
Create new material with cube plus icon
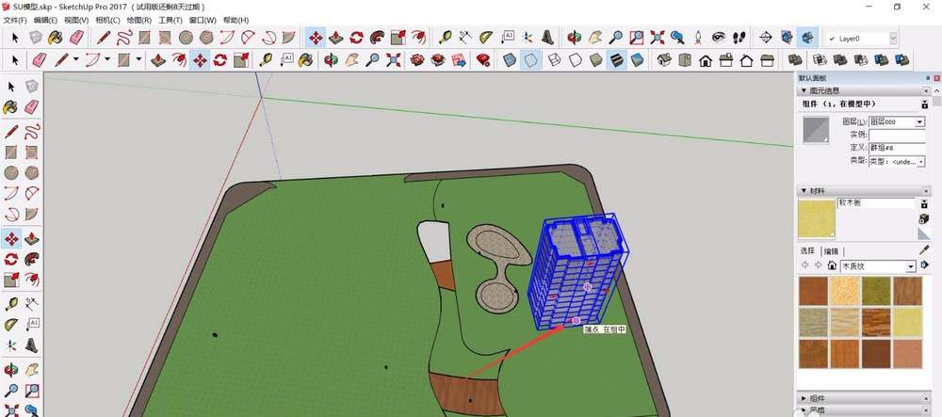point(925,218)
